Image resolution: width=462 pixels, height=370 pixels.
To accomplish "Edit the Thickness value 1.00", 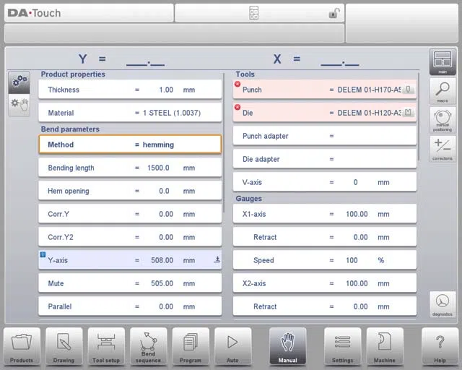I will 130,90.
